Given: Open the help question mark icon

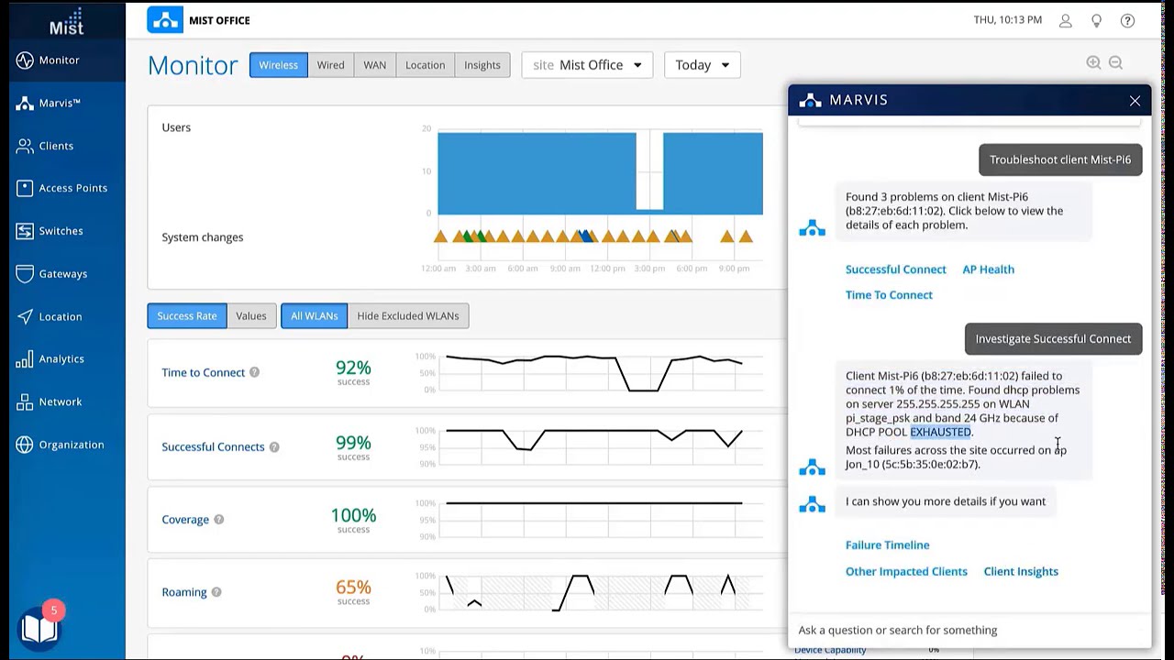Looking at the screenshot, I should pyautogui.click(x=1128, y=20).
